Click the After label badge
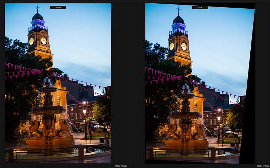The width and height of the screenshot is (270, 168). coord(200,8)
